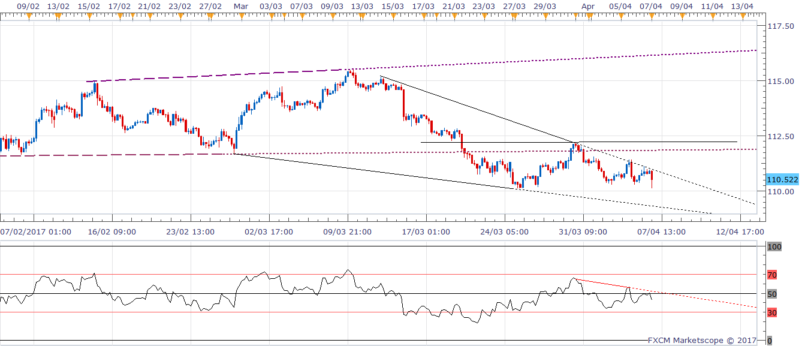The width and height of the screenshot is (805, 346).
Task: Select the 07/03 date label on top axis
Action: click(302, 5)
